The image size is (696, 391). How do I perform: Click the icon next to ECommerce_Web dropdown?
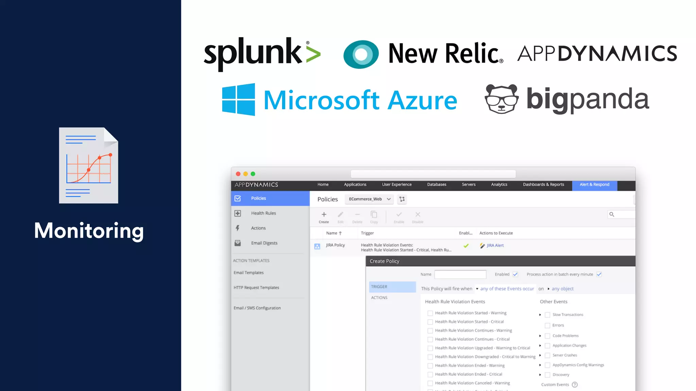402,199
